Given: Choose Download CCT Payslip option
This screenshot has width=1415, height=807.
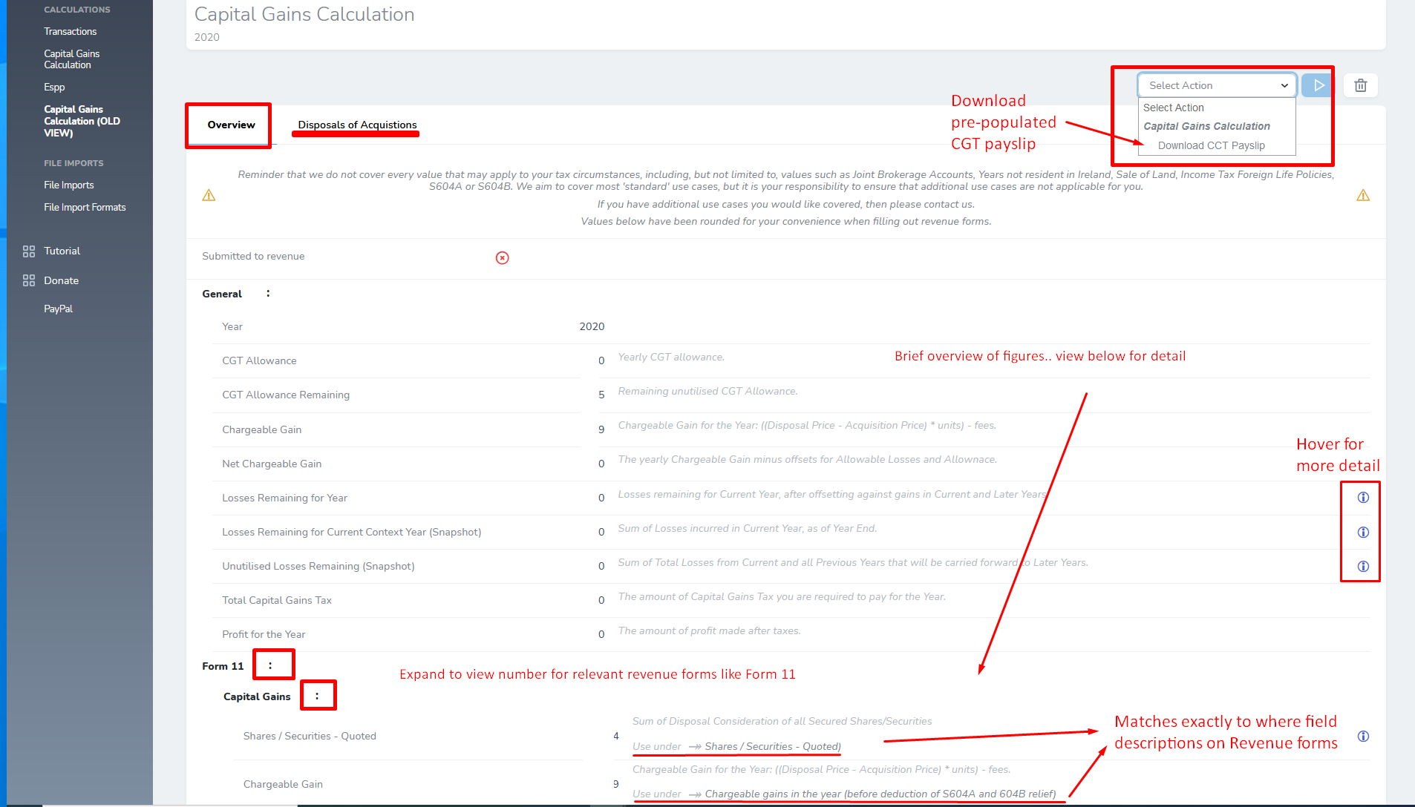Looking at the screenshot, I should (x=1212, y=145).
